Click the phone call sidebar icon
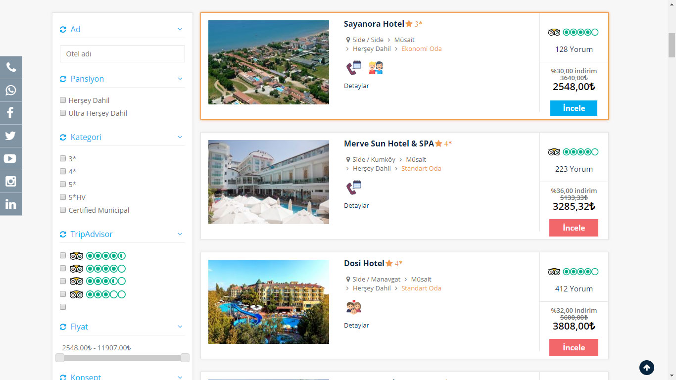Image resolution: width=676 pixels, height=380 pixels. pos(11,67)
